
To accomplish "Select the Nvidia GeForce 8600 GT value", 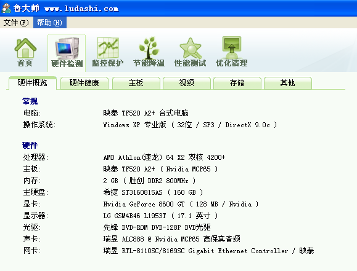I will (x=181, y=204).
